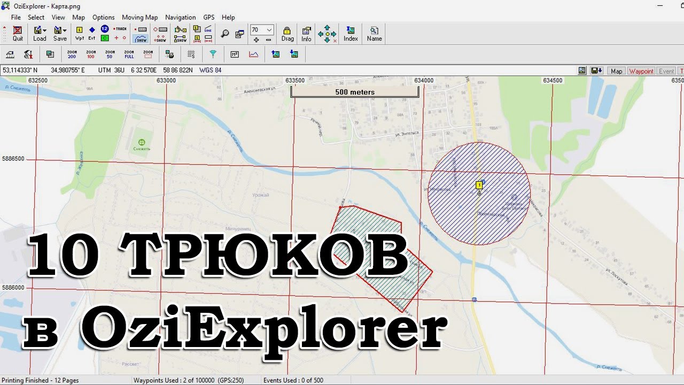Viewport: 684px width, 385px height.
Task: Open the Navigation menu
Action: coord(181,17)
